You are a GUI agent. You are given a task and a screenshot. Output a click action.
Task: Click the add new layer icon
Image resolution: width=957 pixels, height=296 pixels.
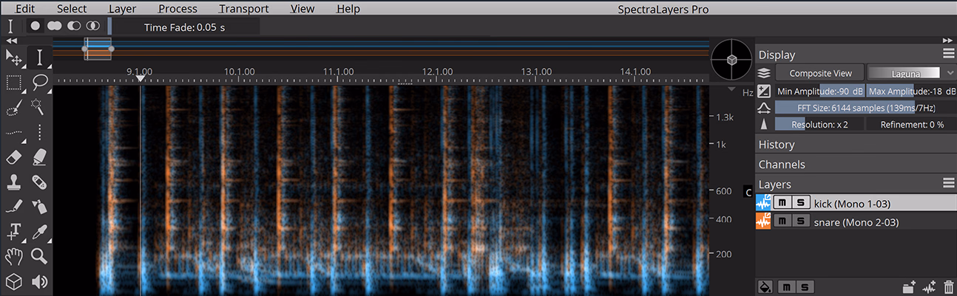pos(910,287)
